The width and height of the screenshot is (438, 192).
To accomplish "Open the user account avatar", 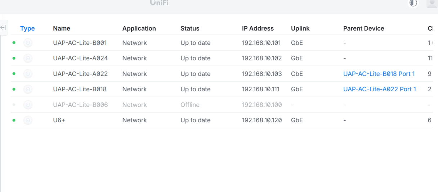I will pos(431,4).
